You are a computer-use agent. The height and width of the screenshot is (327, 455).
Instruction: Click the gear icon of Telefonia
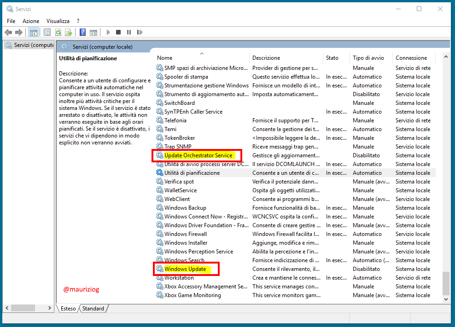pos(160,120)
